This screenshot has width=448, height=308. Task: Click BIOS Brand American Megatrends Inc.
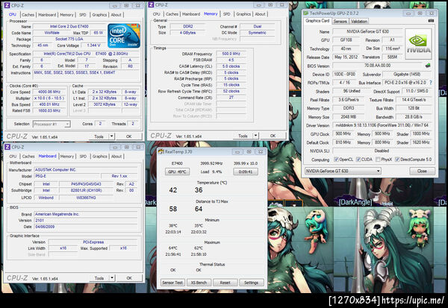[x=87, y=214]
